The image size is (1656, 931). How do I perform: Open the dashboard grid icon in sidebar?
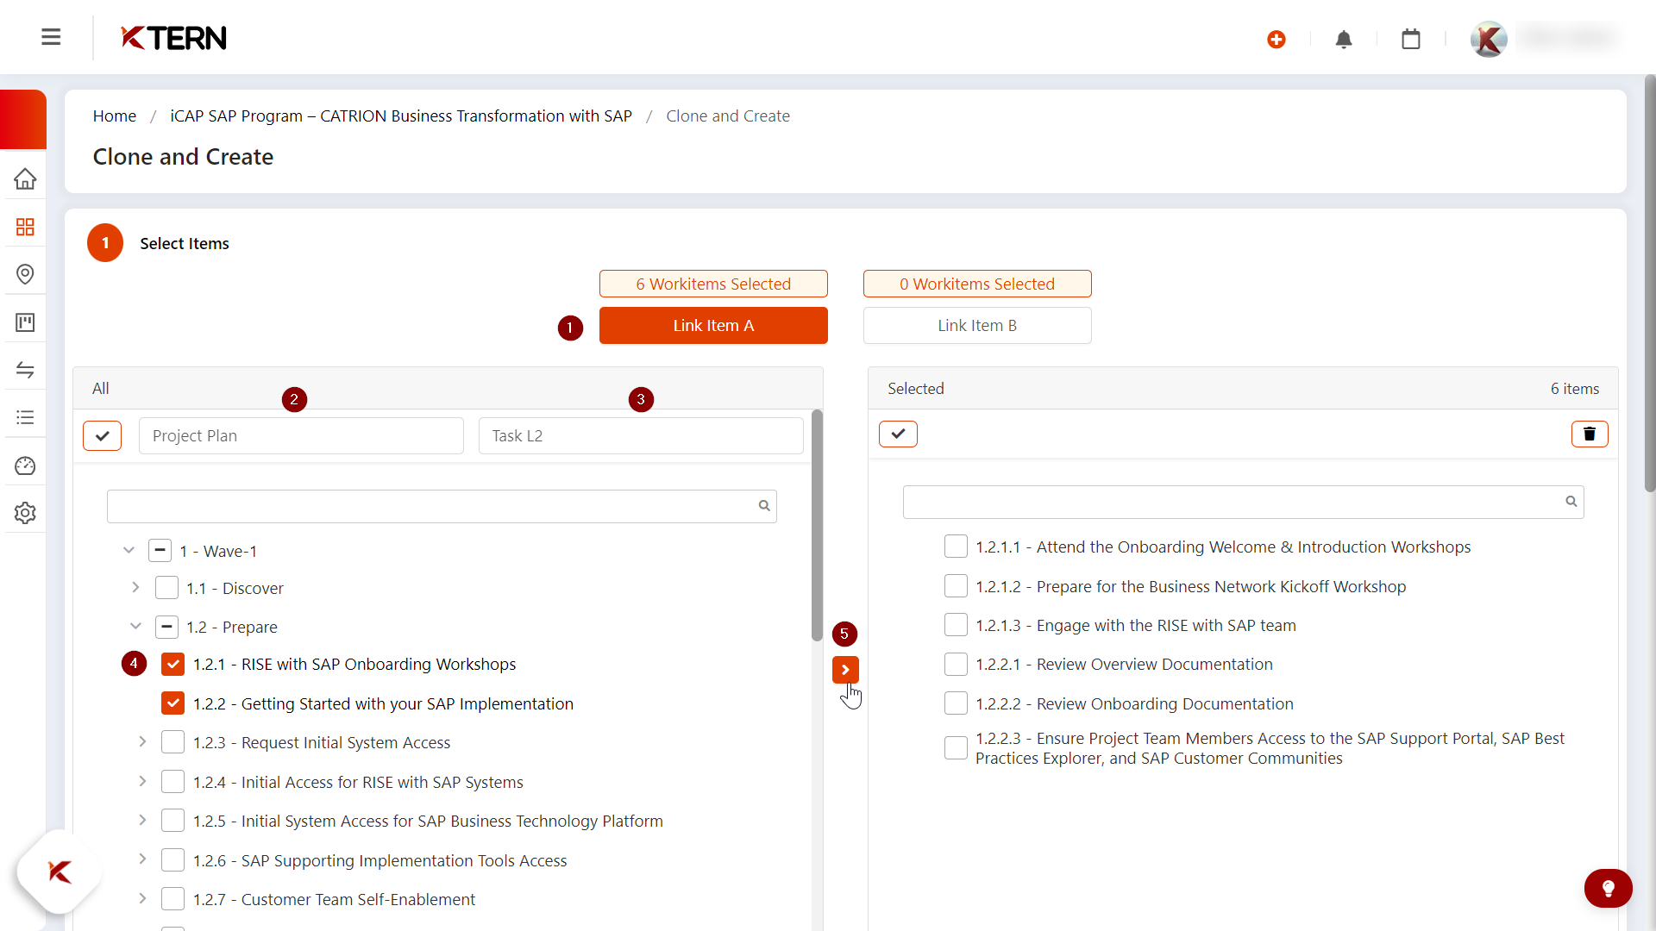(x=25, y=227)
